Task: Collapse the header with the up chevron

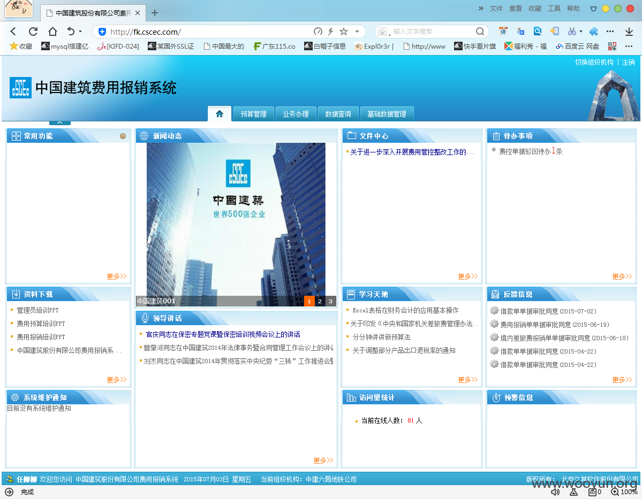Action: pos(60,122)
